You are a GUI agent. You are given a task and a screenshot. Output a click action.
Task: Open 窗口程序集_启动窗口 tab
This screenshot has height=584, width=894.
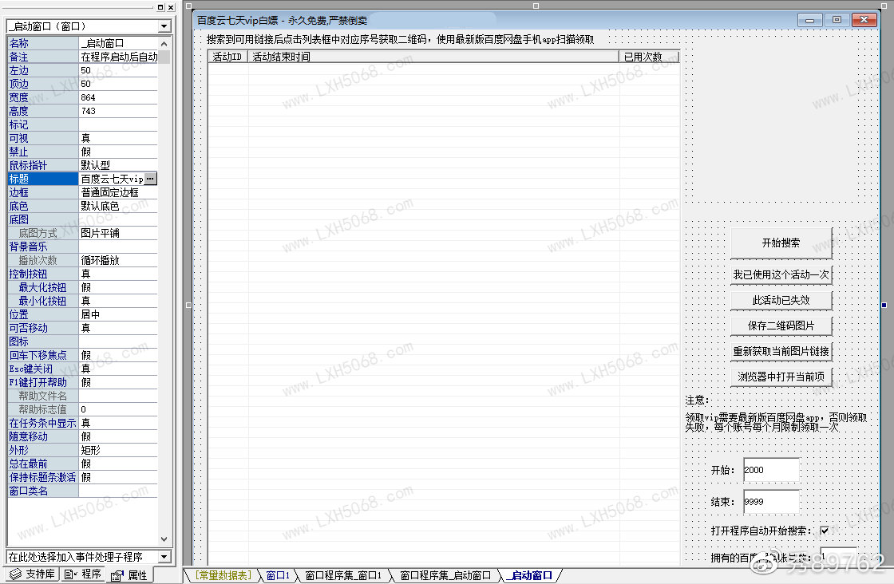click(445, 575)
